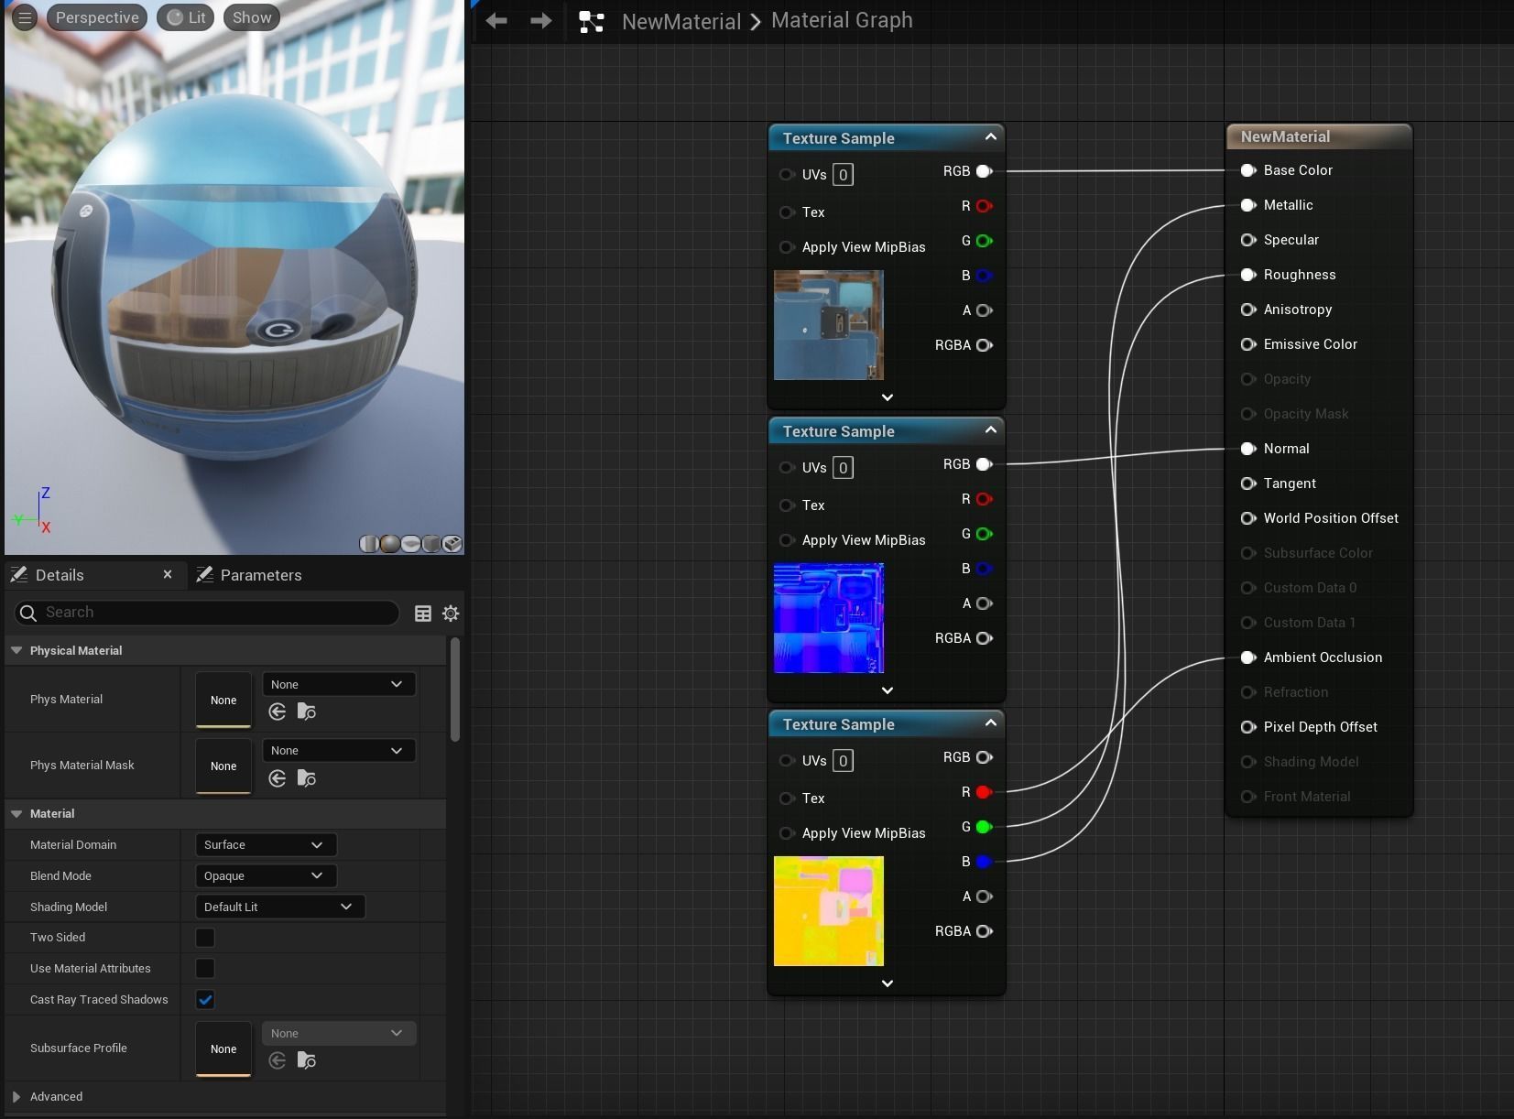Open the Phys Material asset dropdown
Viewport: 1514px width, 1119px height.
[x=339, y=684]
